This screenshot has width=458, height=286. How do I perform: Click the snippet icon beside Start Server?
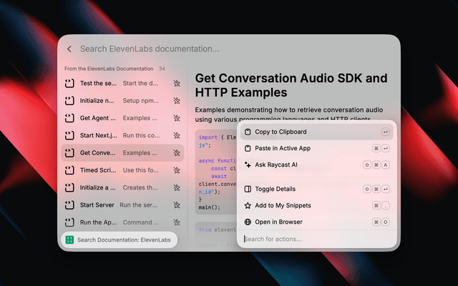pos(69,205)
